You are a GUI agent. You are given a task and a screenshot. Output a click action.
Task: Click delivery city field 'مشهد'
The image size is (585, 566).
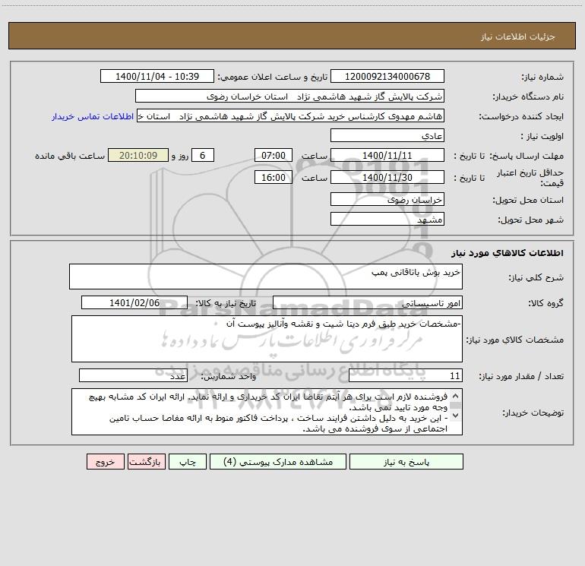click(x=387, y=219)
